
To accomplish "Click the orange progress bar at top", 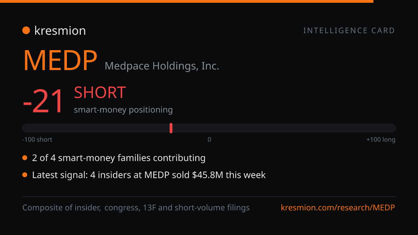I will tap(187, 1).
